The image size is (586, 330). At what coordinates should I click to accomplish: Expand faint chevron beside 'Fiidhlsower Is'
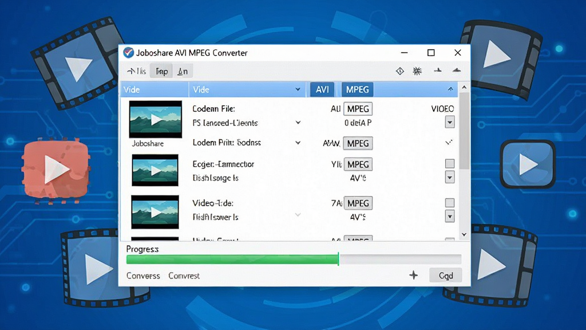[x=298, y=215]
